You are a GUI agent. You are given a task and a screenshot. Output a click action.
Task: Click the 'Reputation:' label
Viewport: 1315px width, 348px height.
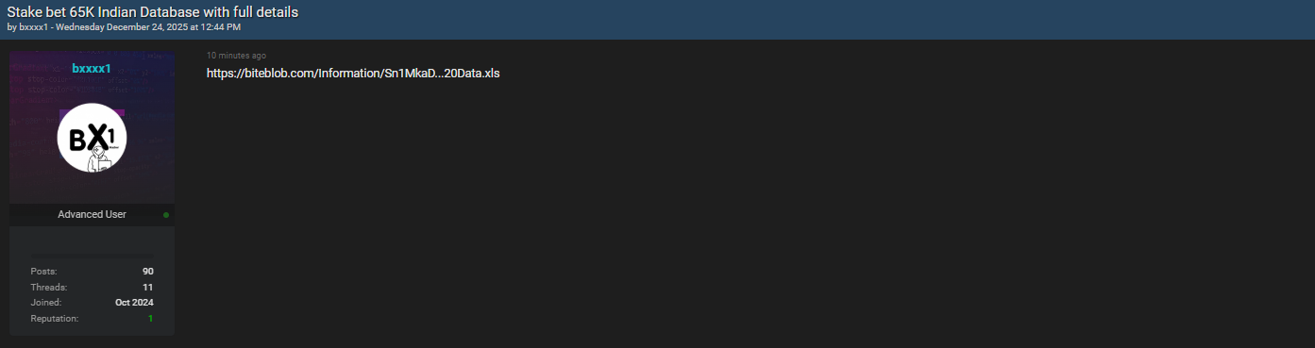[x=54, y=319]
